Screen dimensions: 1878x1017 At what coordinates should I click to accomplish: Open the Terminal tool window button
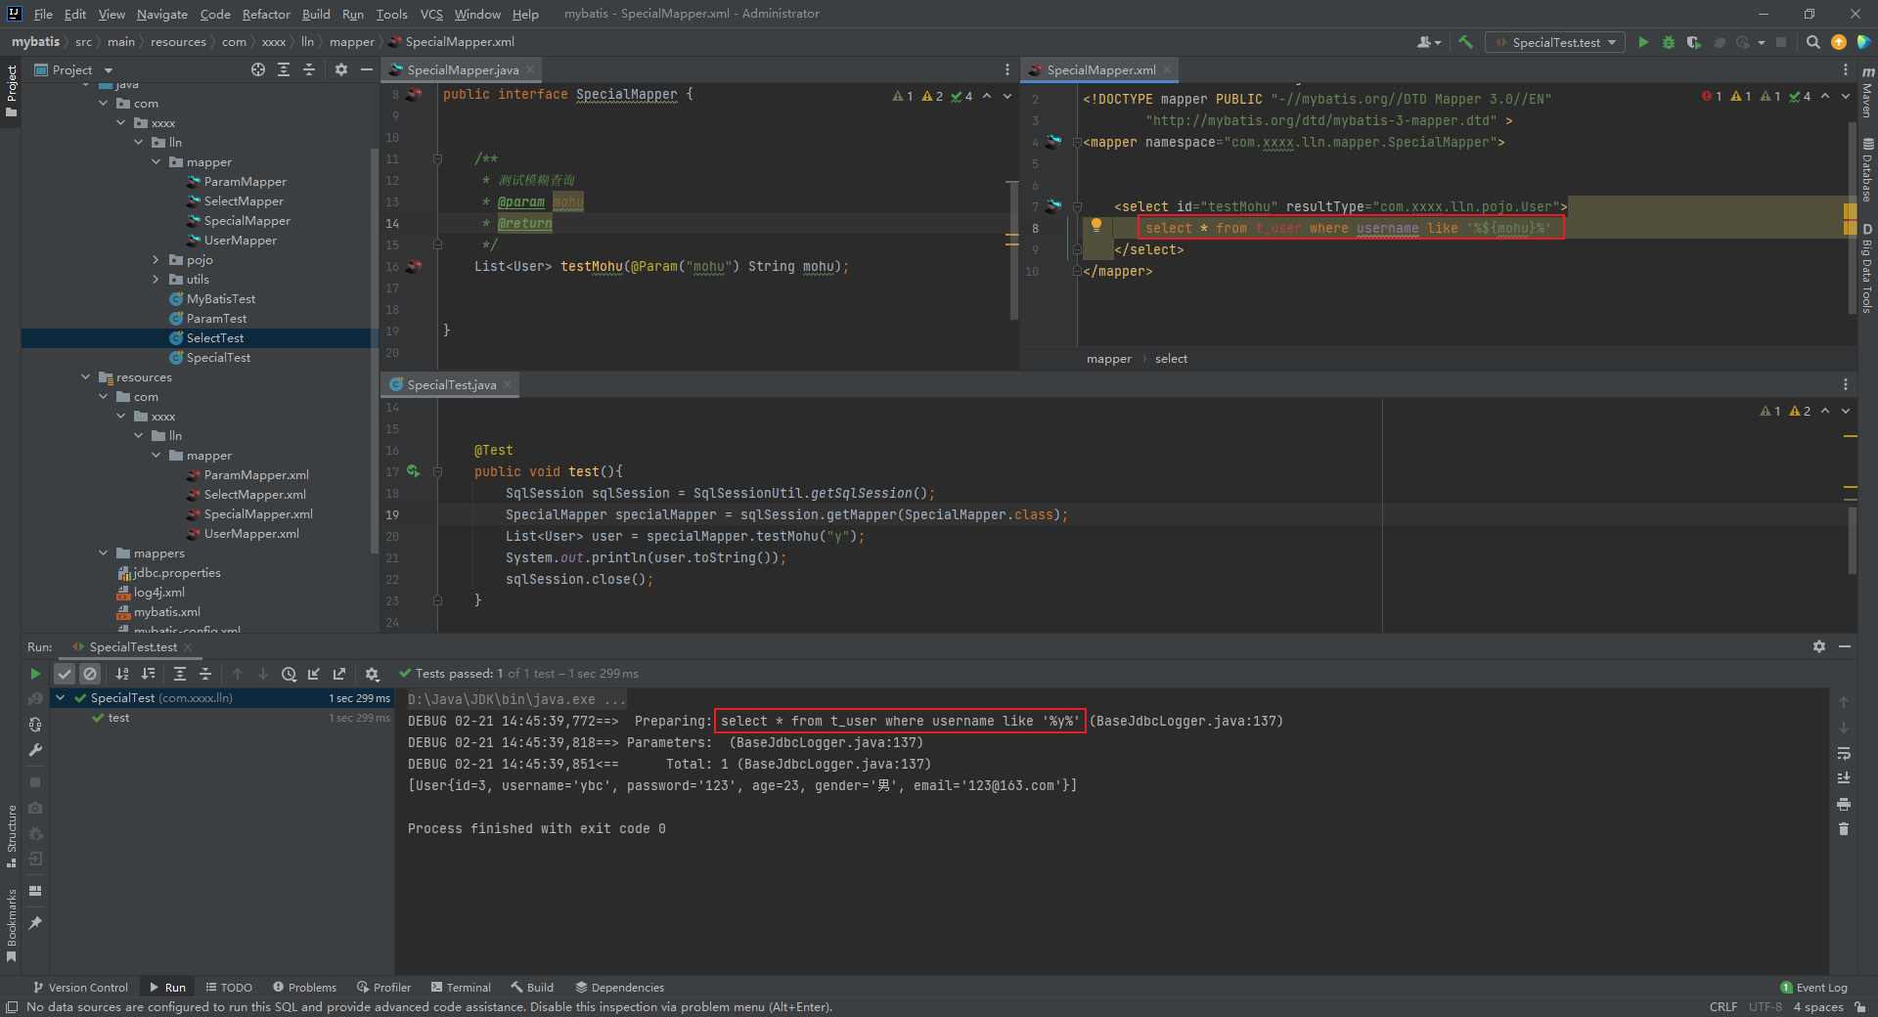[462, 988]
